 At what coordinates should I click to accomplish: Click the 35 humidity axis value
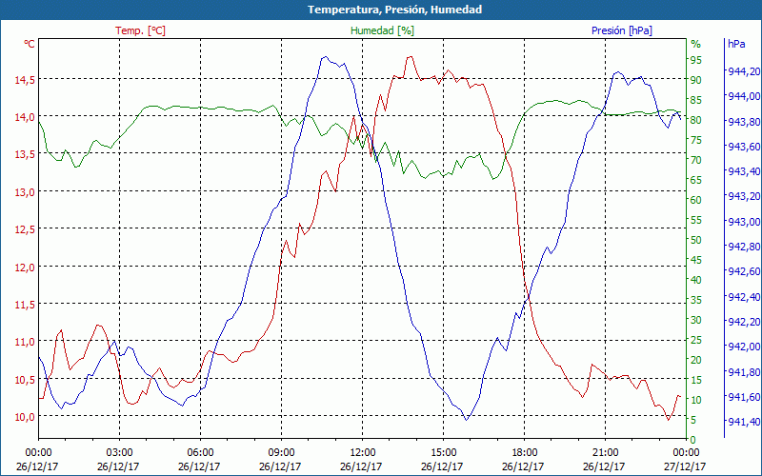(x=696, y=300)
